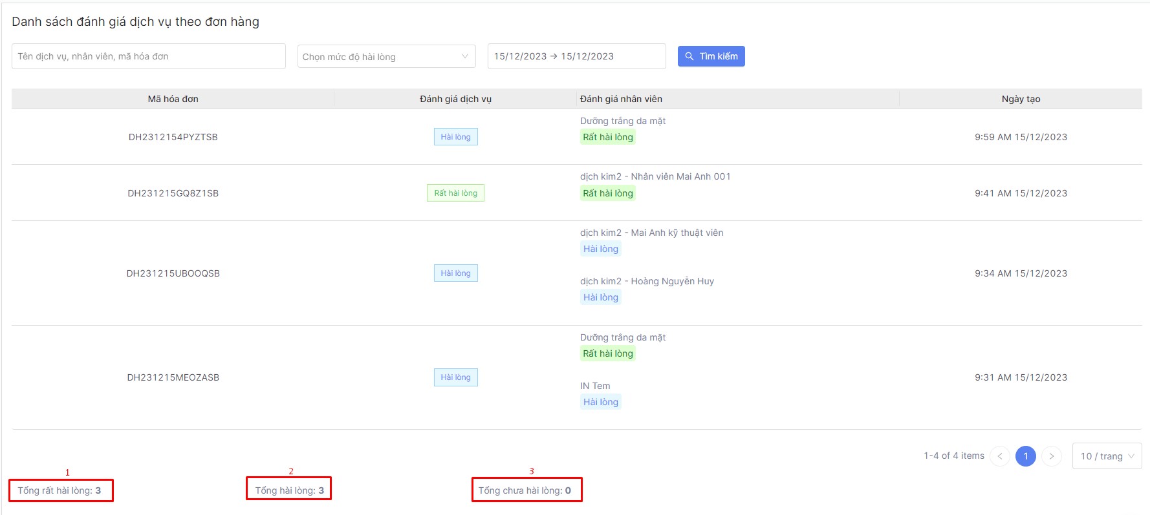Viewport: 1150px width, 515px height.
Task: Click the green Rất hài lòng service rating tag
Action: [455, 193]
